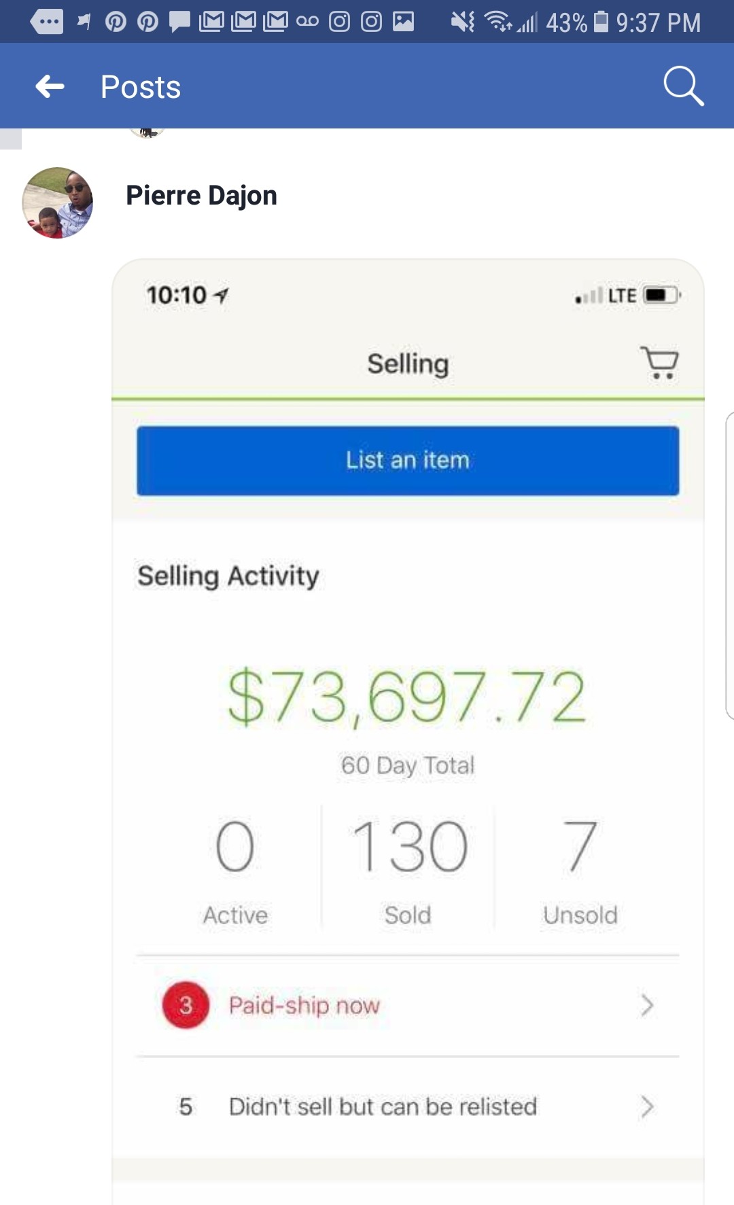Select Didn't sell but can be relisted
Viewport: 734px width, 1205px height.
(408, 1107)
